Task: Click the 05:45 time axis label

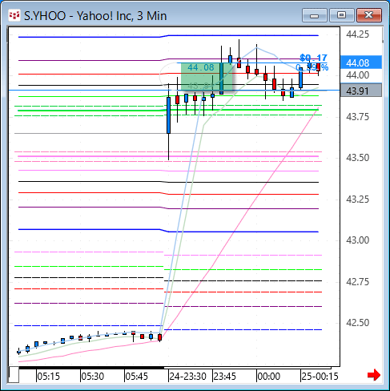Action: point(136,377)
